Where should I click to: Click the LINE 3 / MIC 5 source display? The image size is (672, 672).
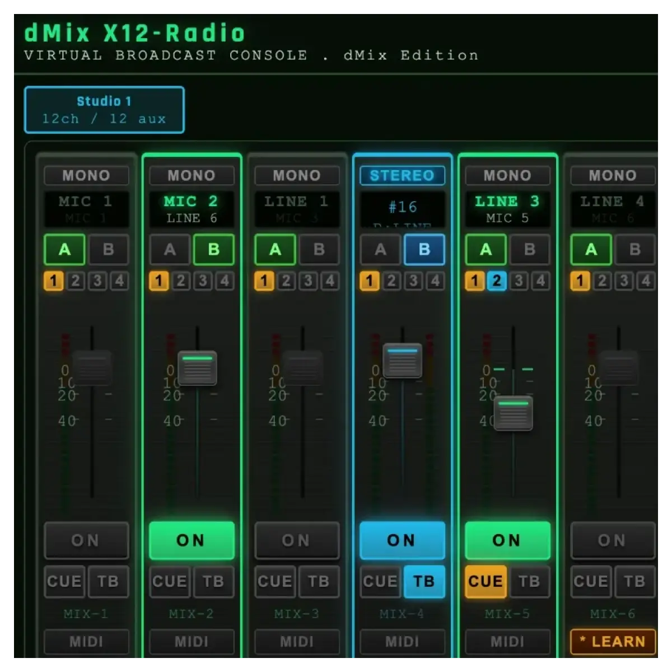coord(507,209)
